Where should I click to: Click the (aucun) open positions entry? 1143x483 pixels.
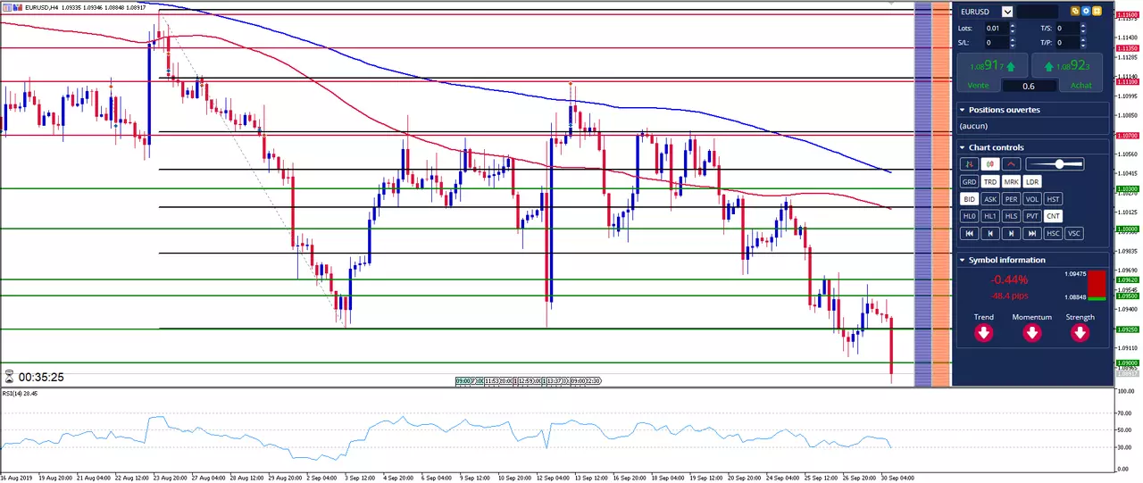tap(974, 126)
